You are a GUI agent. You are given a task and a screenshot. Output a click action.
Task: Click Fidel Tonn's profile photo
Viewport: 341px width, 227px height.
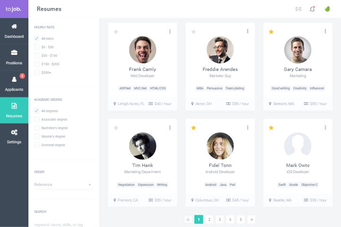pos(220,146)
